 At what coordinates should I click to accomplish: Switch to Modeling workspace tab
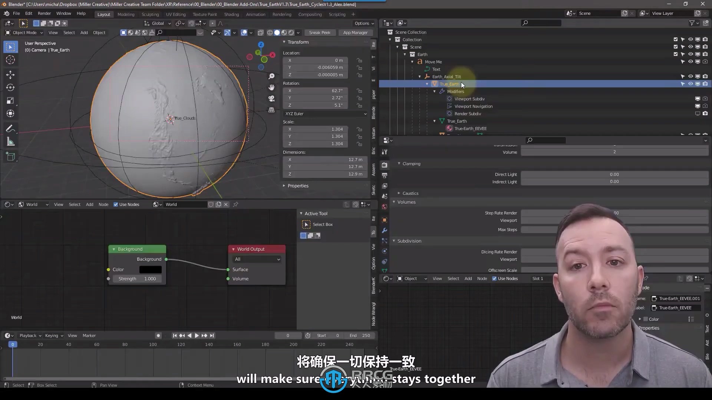click(126, 14)
